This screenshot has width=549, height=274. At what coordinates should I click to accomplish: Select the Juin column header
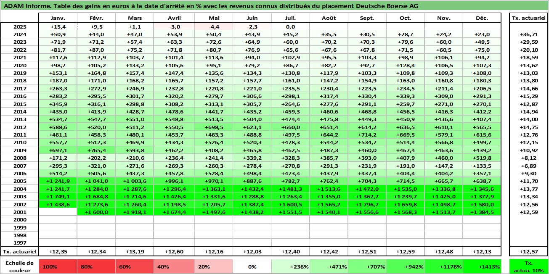point(252,18)
